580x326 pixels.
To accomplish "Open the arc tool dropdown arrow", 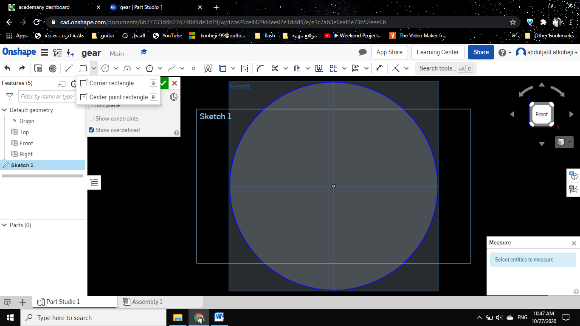I will (x=138, y=68).
